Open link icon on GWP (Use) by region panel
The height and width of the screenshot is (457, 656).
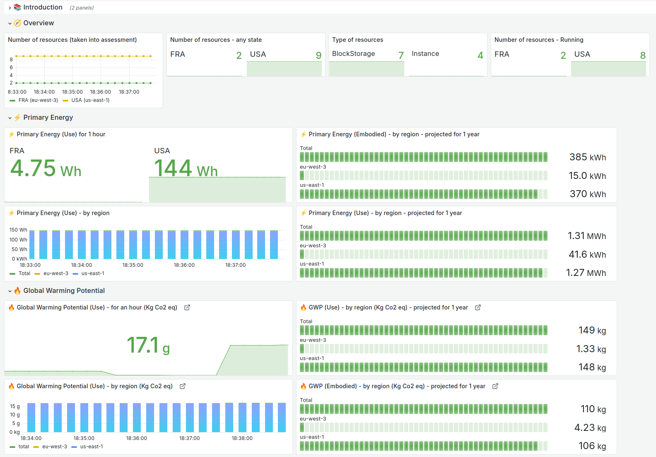(x=183, y=386)
